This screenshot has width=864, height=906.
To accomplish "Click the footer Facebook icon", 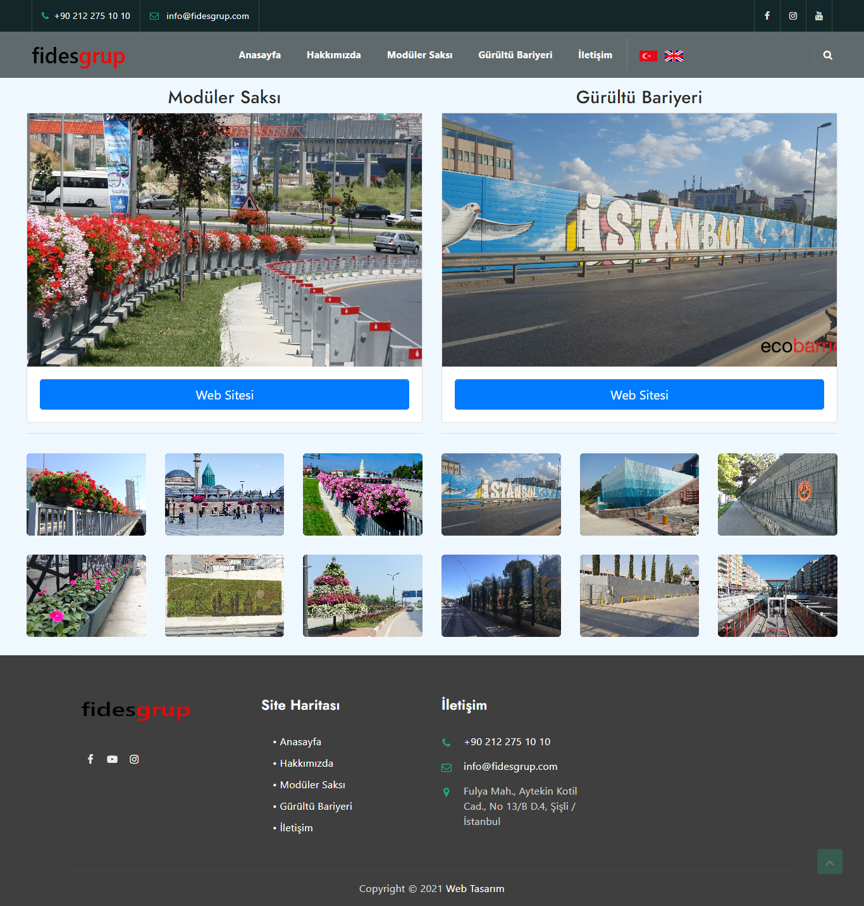I will pos(90,759).
